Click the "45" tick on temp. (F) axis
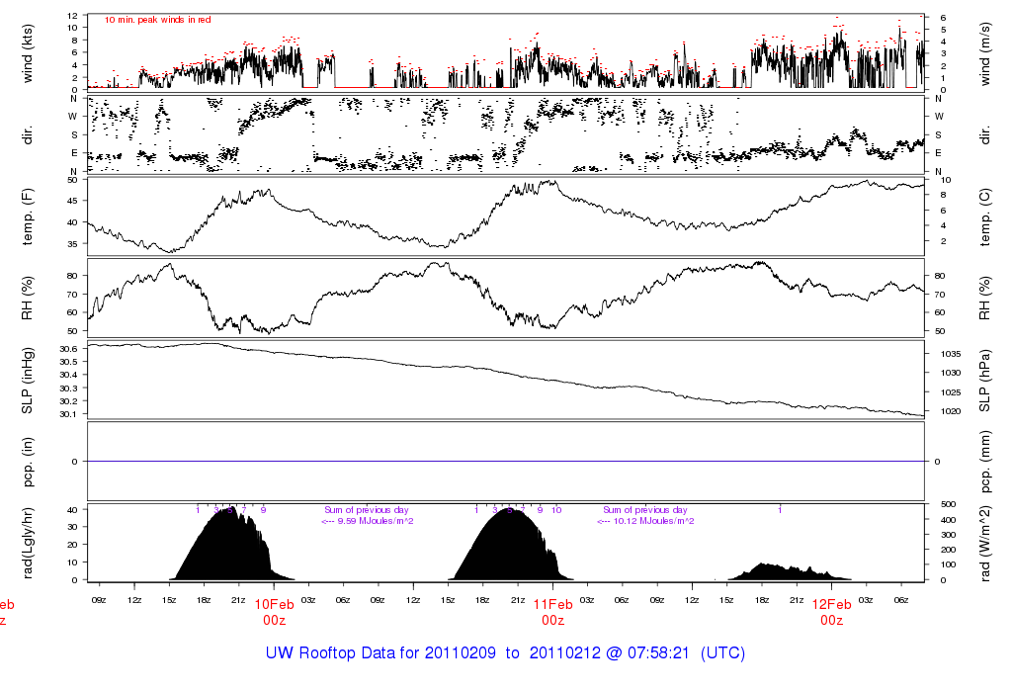This screenshot has height=692, width=1012. (72, 201)
